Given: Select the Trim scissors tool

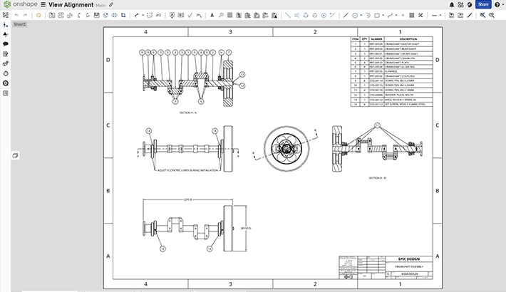Looking at the screenshot, I should click(420, 15).
